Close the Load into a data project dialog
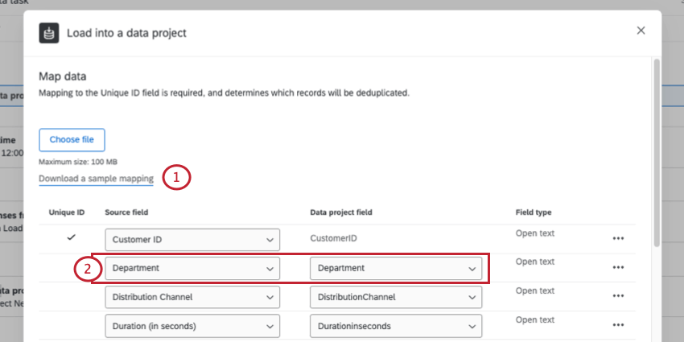Image resolution: width=684 pixels, height=342 pixels. point(641,31)
